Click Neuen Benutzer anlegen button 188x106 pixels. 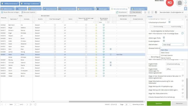[x=9, y=12]
